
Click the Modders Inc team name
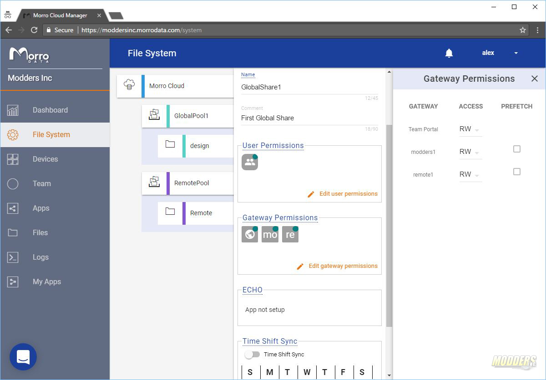point(30,78)
